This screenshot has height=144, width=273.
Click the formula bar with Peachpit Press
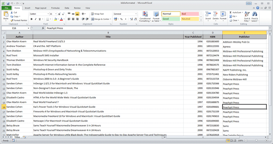(x=157, y=28)
